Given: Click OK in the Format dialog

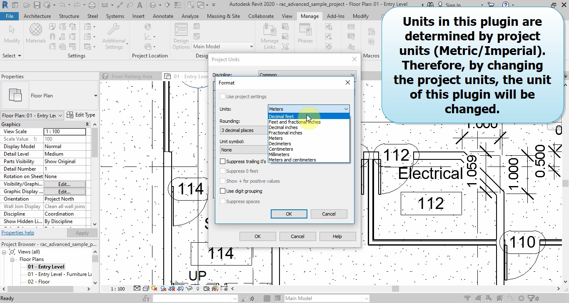Looking at the screenshot, I should pos(289,214).
